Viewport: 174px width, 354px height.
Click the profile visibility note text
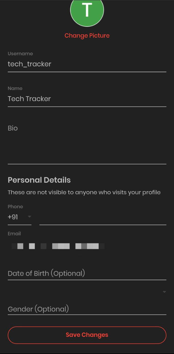tap(84, 192)
